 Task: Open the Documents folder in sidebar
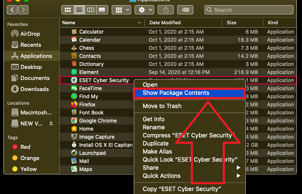click(x=30, y=78)
